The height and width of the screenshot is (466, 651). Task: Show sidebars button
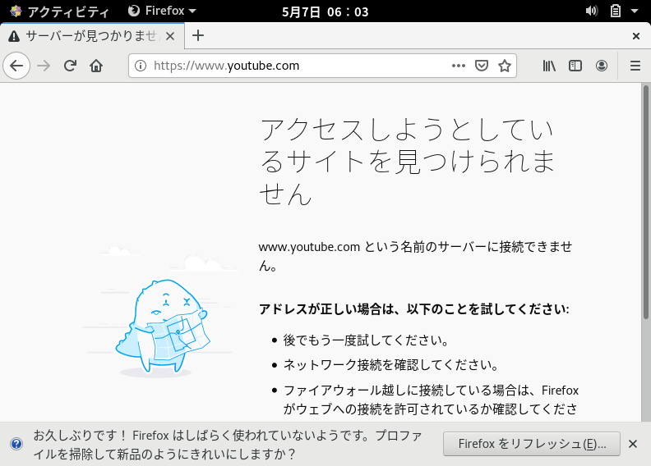(575, 66)
